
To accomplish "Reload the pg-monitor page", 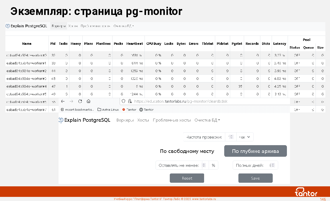I will tap(80, 101).
